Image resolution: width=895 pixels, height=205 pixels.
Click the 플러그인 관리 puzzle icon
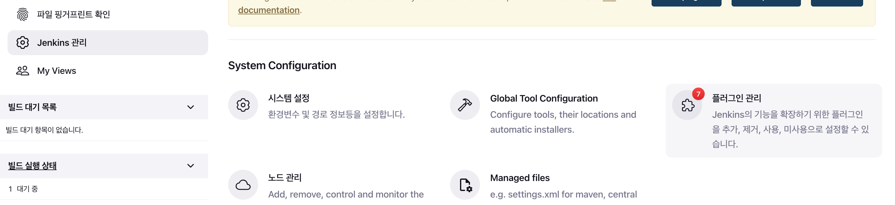(687, 105)
